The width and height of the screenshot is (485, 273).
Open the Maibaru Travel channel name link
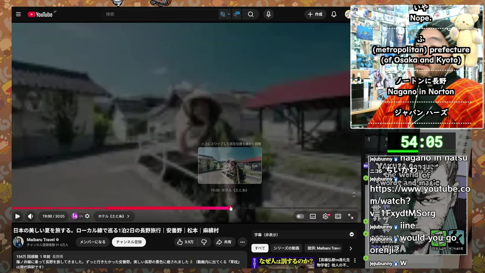point(41,240)
